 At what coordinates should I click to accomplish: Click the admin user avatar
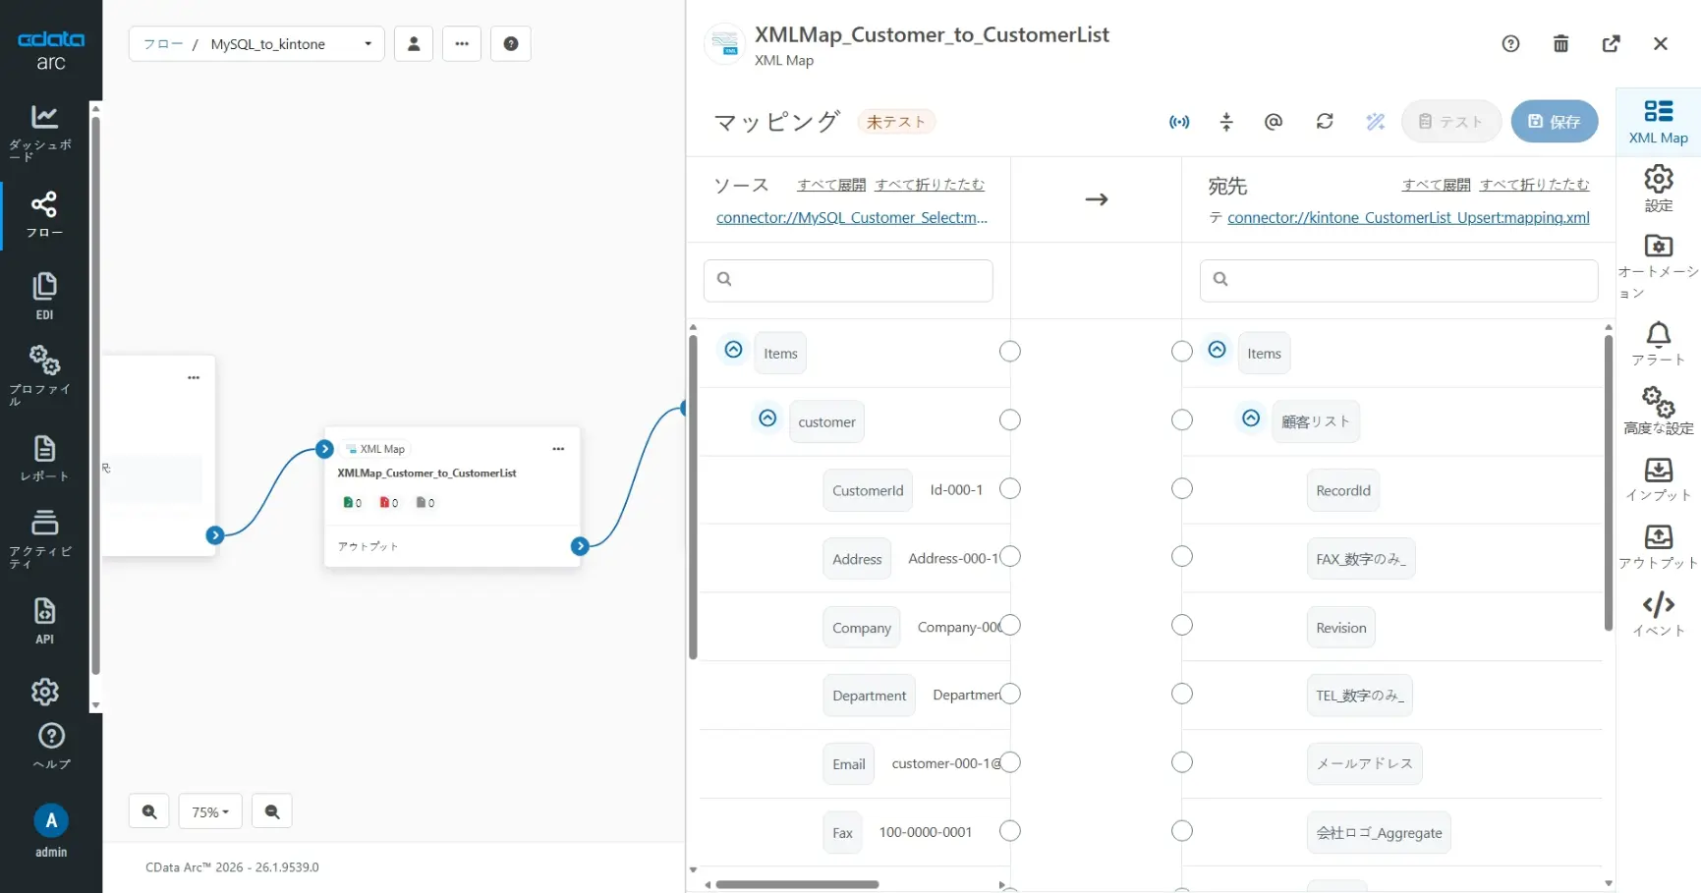pos(51,820)
